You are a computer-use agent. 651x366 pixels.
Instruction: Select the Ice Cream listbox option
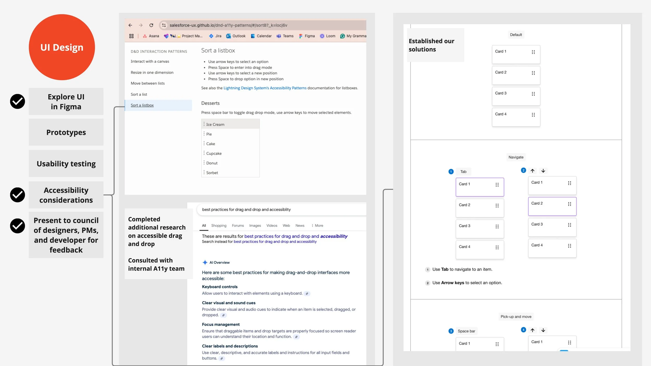click(x=215, y=124)
